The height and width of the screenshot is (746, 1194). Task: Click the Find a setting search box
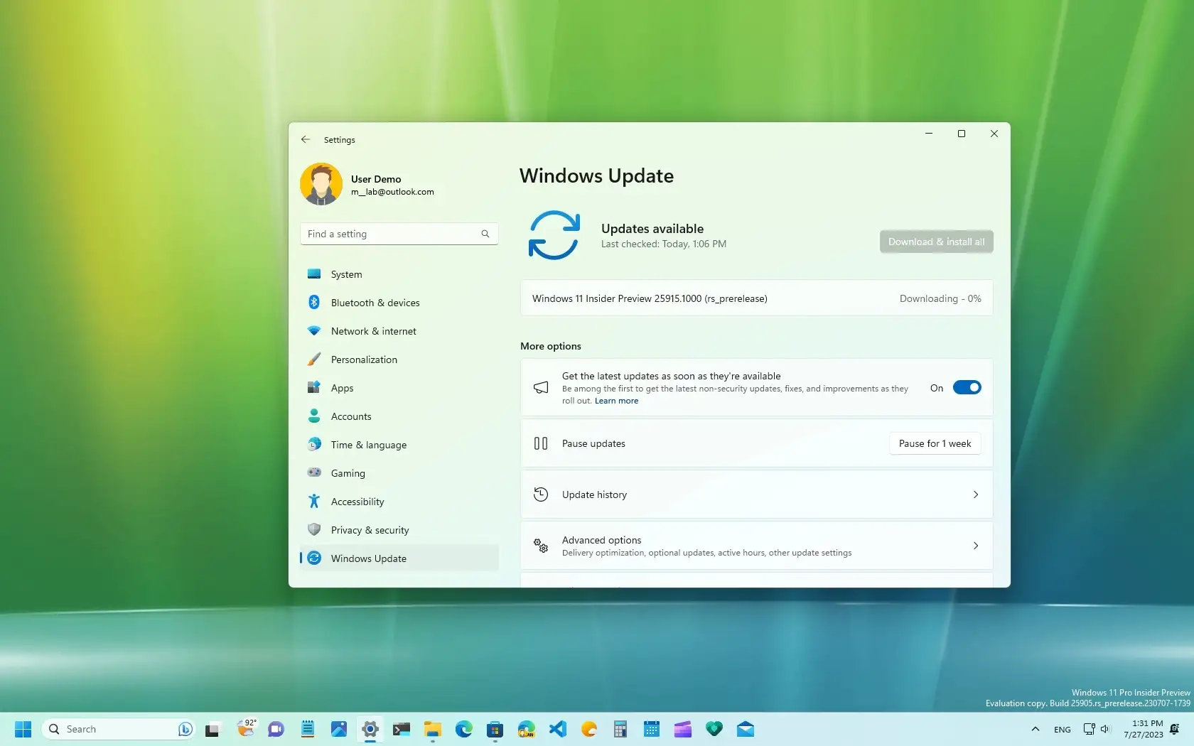click(399, 234)
